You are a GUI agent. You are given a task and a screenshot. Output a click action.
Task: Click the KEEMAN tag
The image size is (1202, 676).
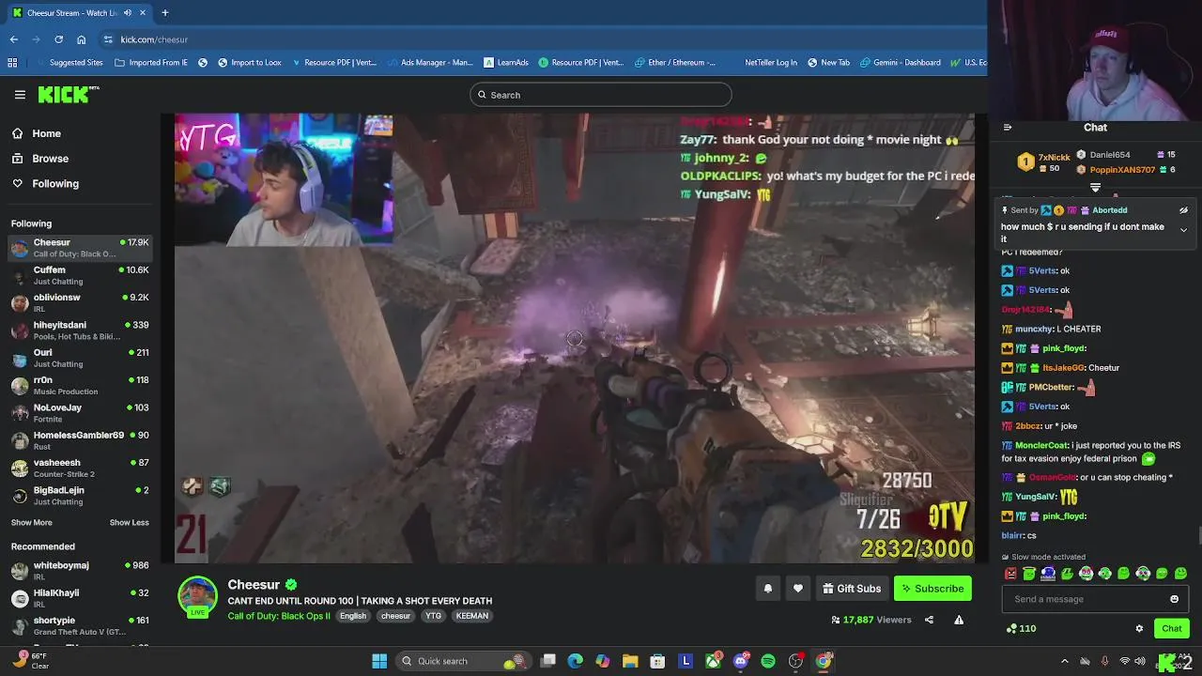(471, 616)
